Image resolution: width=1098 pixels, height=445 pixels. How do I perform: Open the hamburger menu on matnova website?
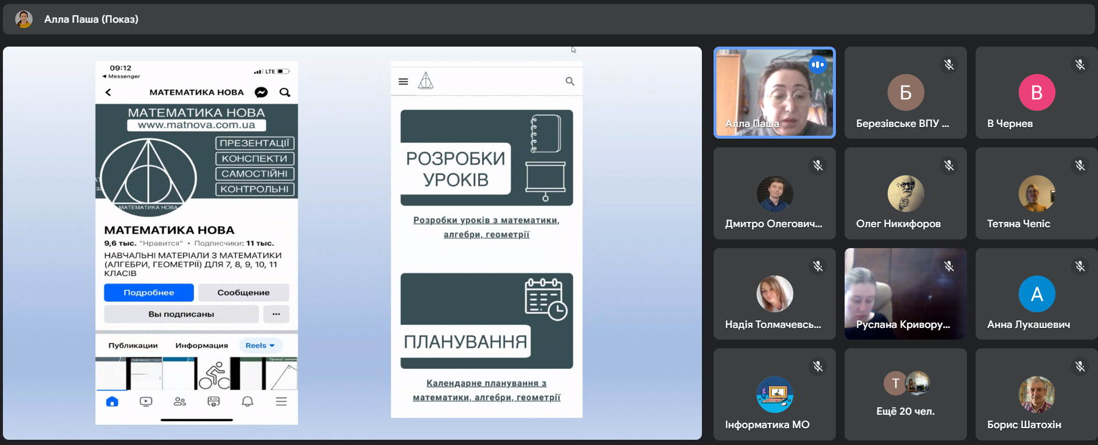point(403,82)
